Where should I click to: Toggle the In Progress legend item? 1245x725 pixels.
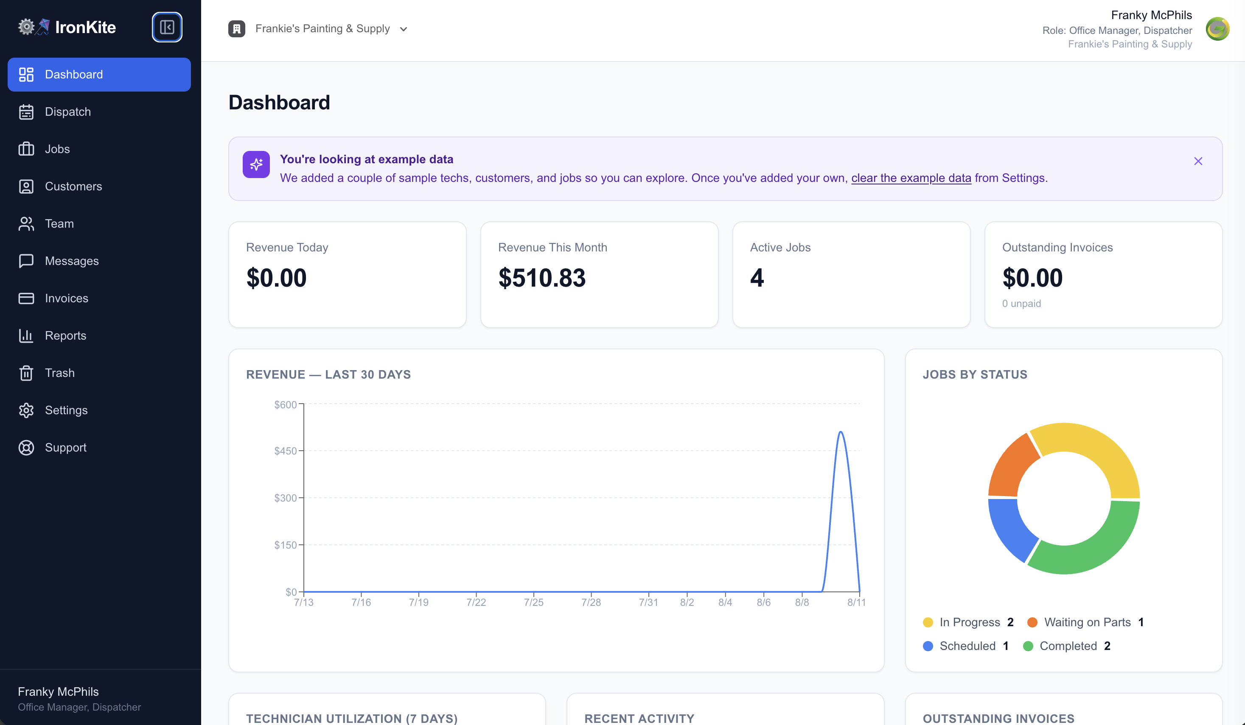point(968,622)
